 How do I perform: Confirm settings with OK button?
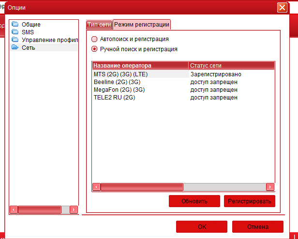click(202, 226)
